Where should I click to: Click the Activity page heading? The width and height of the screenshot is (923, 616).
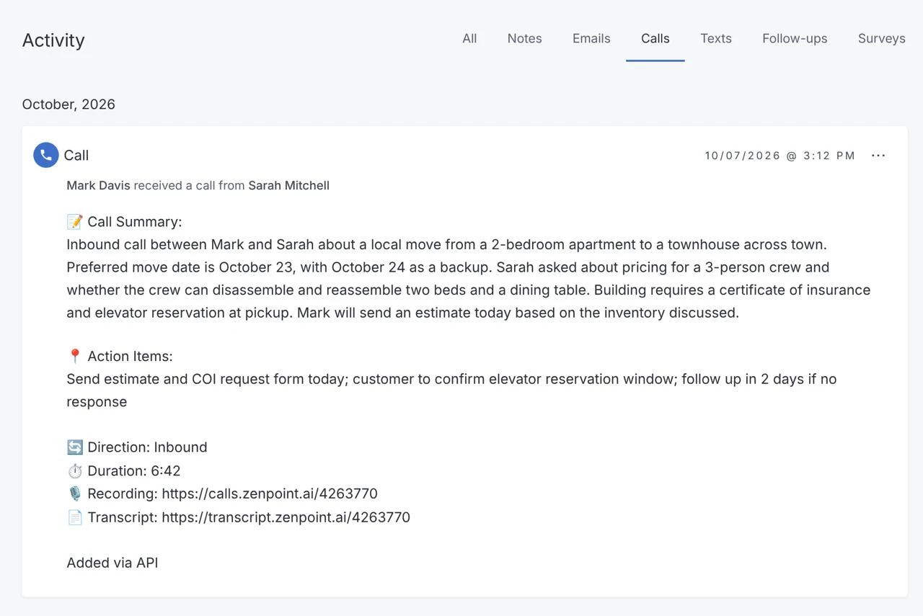point(53,40)
